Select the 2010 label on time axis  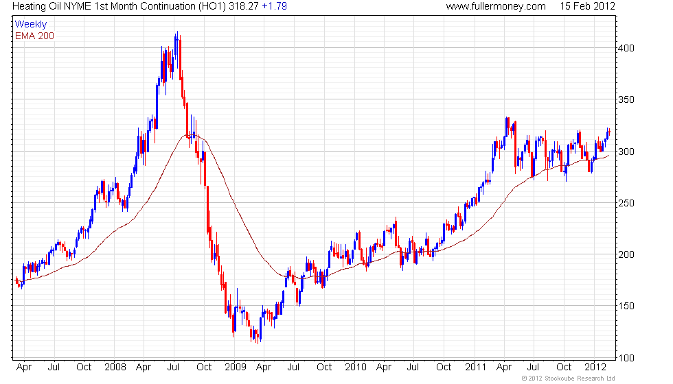356,367
